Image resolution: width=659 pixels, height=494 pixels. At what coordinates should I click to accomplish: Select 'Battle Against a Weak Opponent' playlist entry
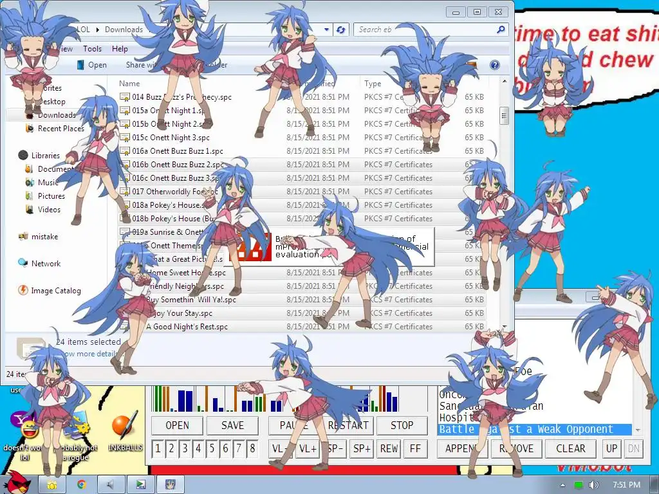(535, 429)
